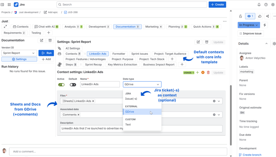
Task: Click the share icon in issue header
Action: click(267, 16)
